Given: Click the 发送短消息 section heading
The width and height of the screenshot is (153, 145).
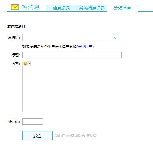Looking at the screenshot, I should pos(16,26).
